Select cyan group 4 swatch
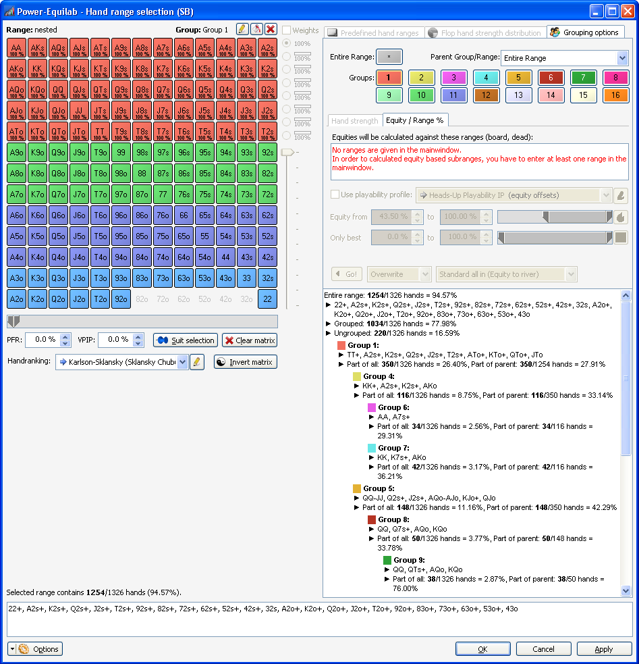This screenshot has height=664, width=639. [486, 78]
